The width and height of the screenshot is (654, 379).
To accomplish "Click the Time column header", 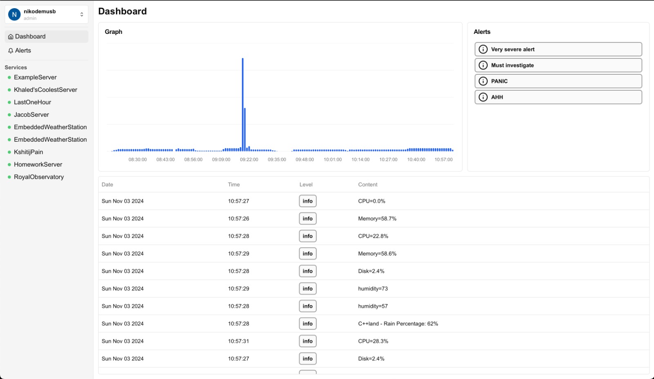I will [234, 185].
